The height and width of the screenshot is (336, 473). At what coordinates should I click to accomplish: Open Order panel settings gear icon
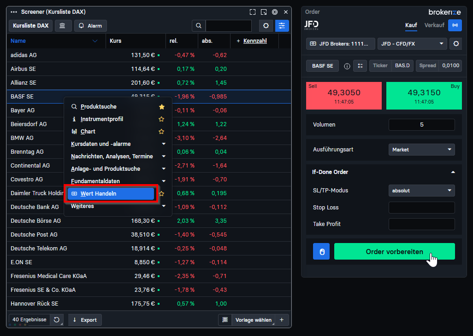click(x=456, y=44)
